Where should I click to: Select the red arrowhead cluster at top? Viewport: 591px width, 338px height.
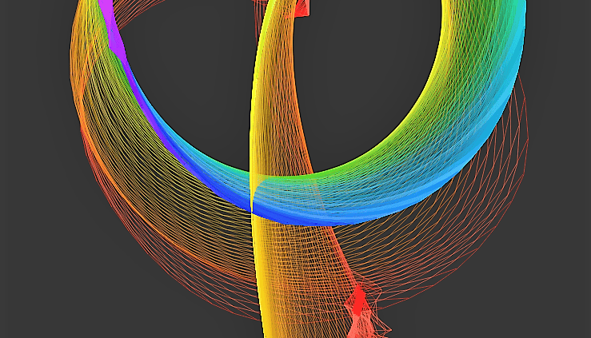pyautogui.click(x=301, y=8)
